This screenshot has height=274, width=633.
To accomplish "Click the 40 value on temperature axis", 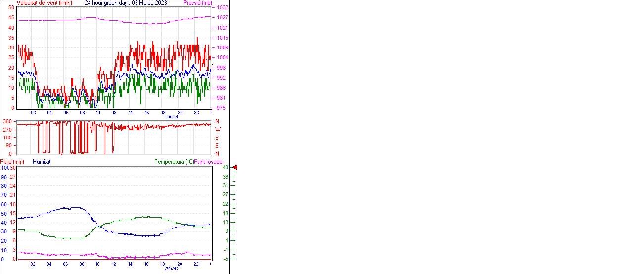I will pos(225,168).
